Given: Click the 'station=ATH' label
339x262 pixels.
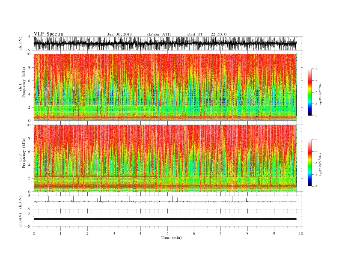Looking at the screenshot, I should click(159, 34).
